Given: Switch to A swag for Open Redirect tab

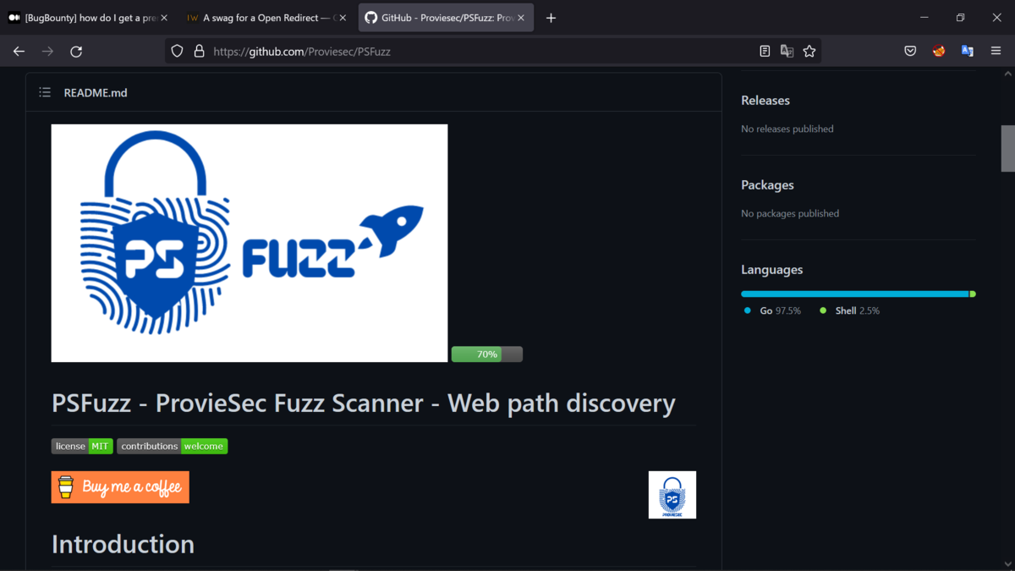Looking at the screenshot, I should [x=266, y=18].
